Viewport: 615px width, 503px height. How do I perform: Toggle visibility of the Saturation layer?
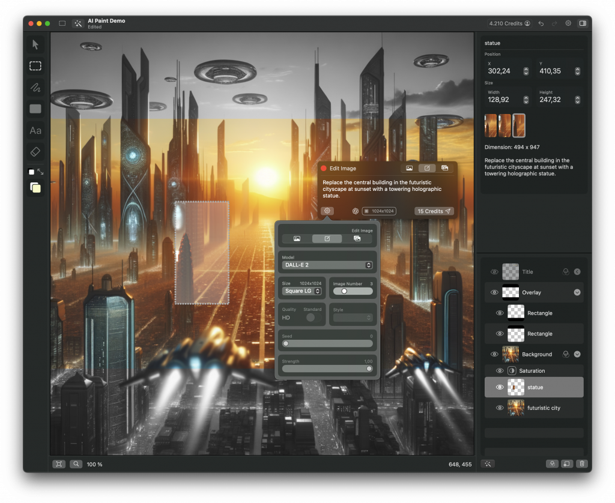point(500,371)
